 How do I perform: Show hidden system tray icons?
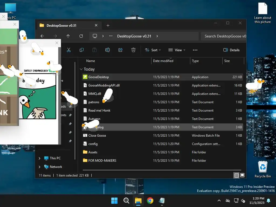click(x=219, y=201)
